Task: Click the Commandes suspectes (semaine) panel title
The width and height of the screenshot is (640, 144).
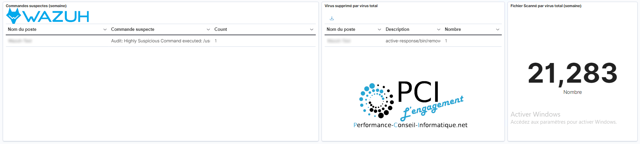Action: tap(36, 6)
